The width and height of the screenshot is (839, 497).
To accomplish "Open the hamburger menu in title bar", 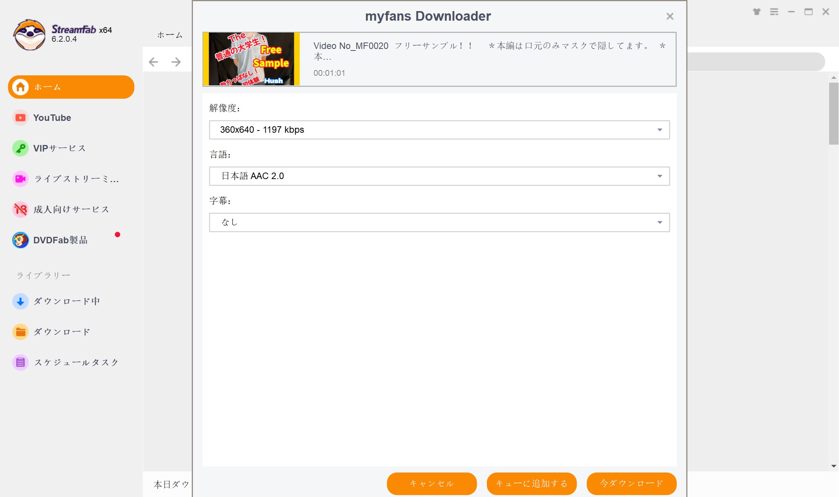I will [x=774, y=12].
